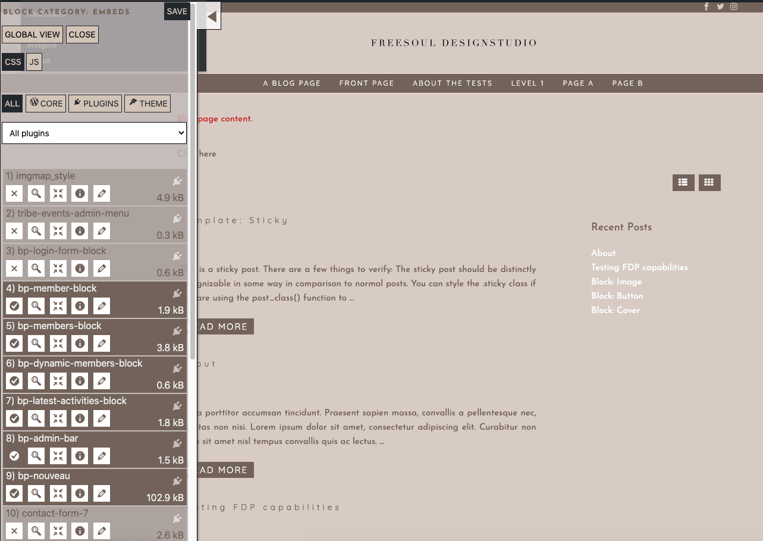The height and width of the screenshot is (541, 763).
Task: Click the GLOBAL VIEW button
Action: click(33, 35)
